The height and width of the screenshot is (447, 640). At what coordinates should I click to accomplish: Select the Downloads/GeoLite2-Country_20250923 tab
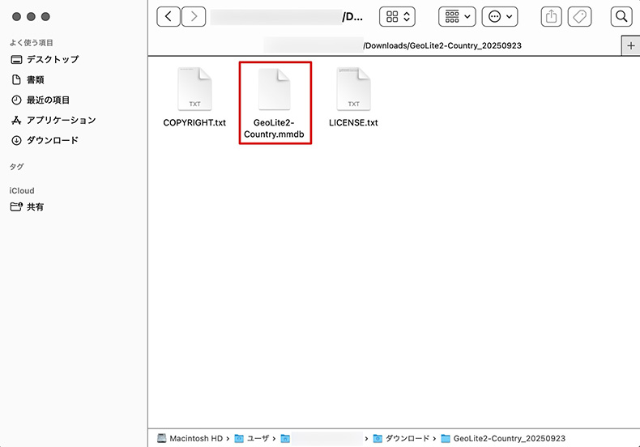click(x=385, y=45)
